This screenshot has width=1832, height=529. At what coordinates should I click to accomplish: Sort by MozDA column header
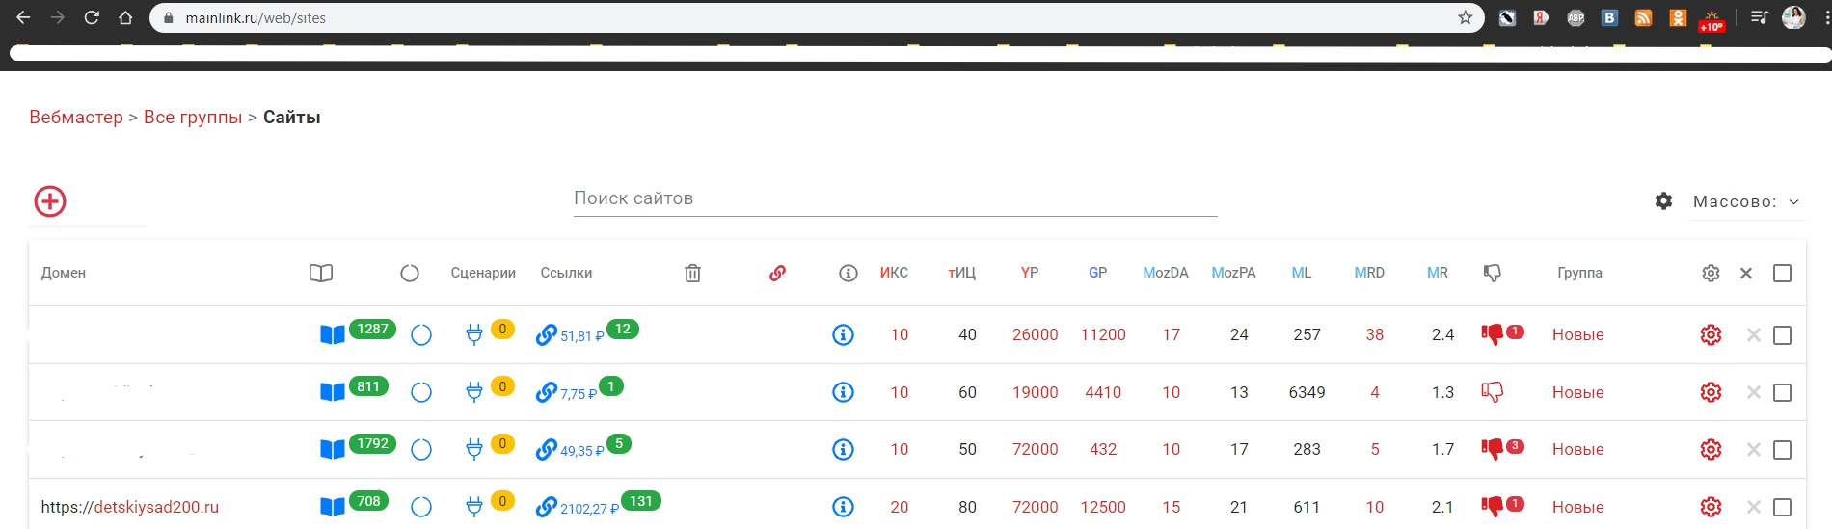tap(1166, 273)
